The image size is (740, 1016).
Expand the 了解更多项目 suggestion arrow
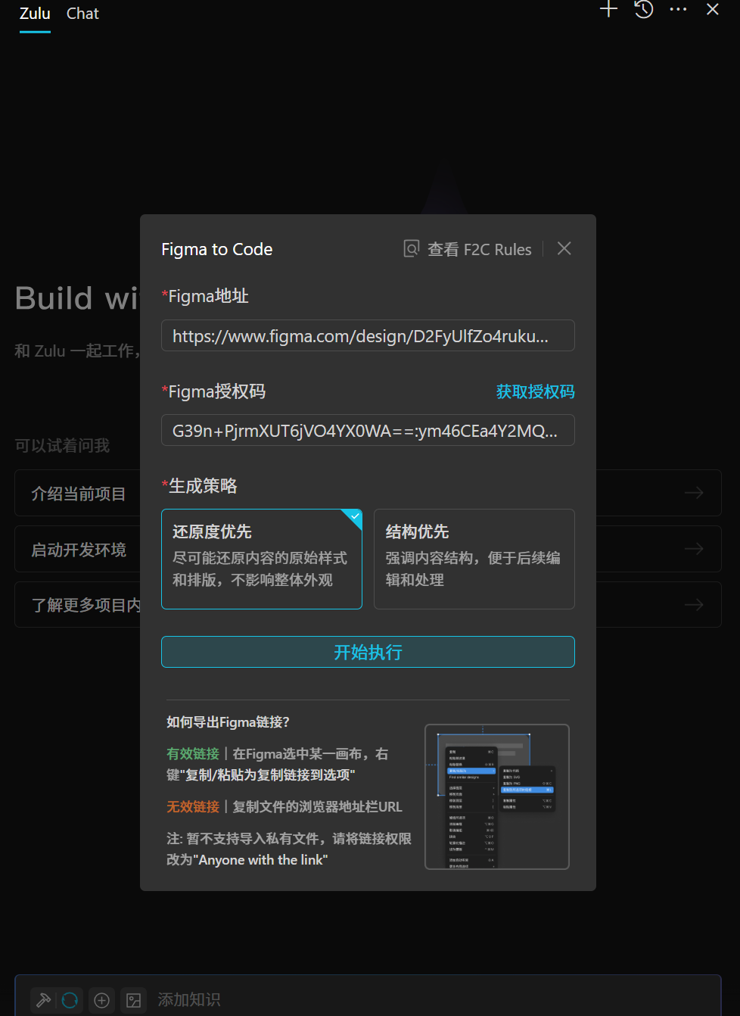[x=694, y=605]
